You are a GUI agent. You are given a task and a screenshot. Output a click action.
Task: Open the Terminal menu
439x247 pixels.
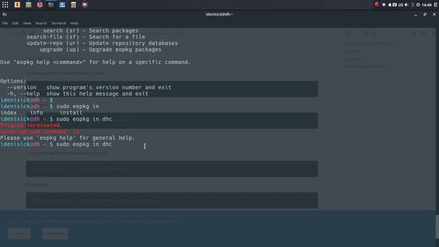click(58, 23)
